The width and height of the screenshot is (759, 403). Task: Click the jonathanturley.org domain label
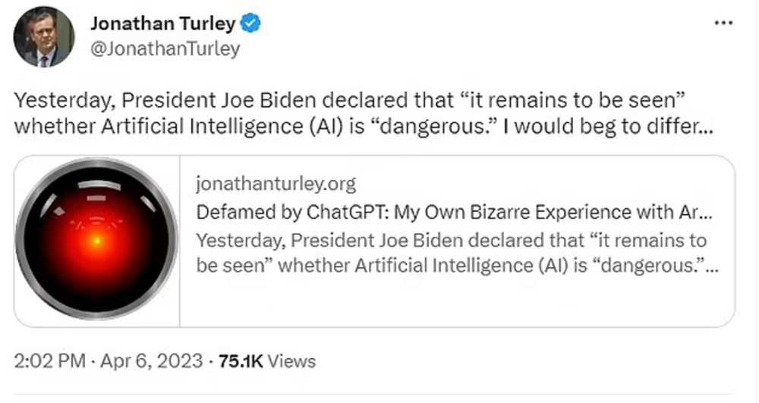point(276,183)
